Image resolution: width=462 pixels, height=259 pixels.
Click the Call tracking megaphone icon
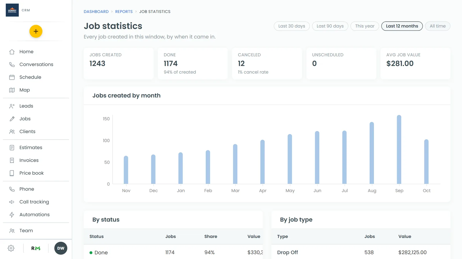12,202
